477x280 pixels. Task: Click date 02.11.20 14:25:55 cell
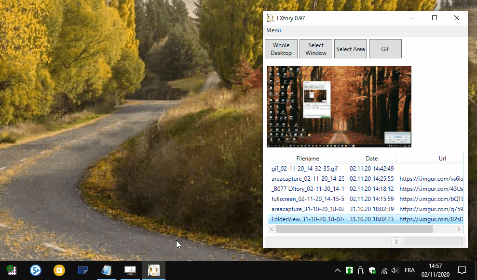371,179
